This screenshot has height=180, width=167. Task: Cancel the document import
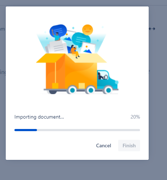(x=103, y=146)
